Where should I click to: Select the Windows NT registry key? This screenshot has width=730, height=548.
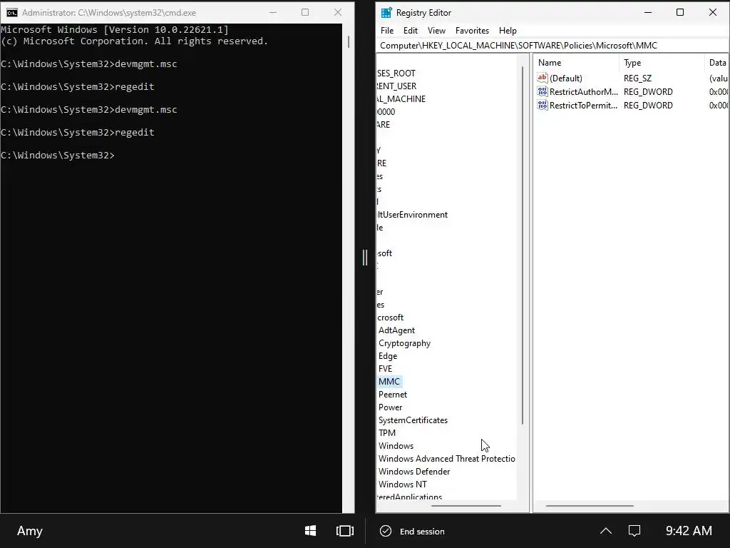click(x=402, y=484)
